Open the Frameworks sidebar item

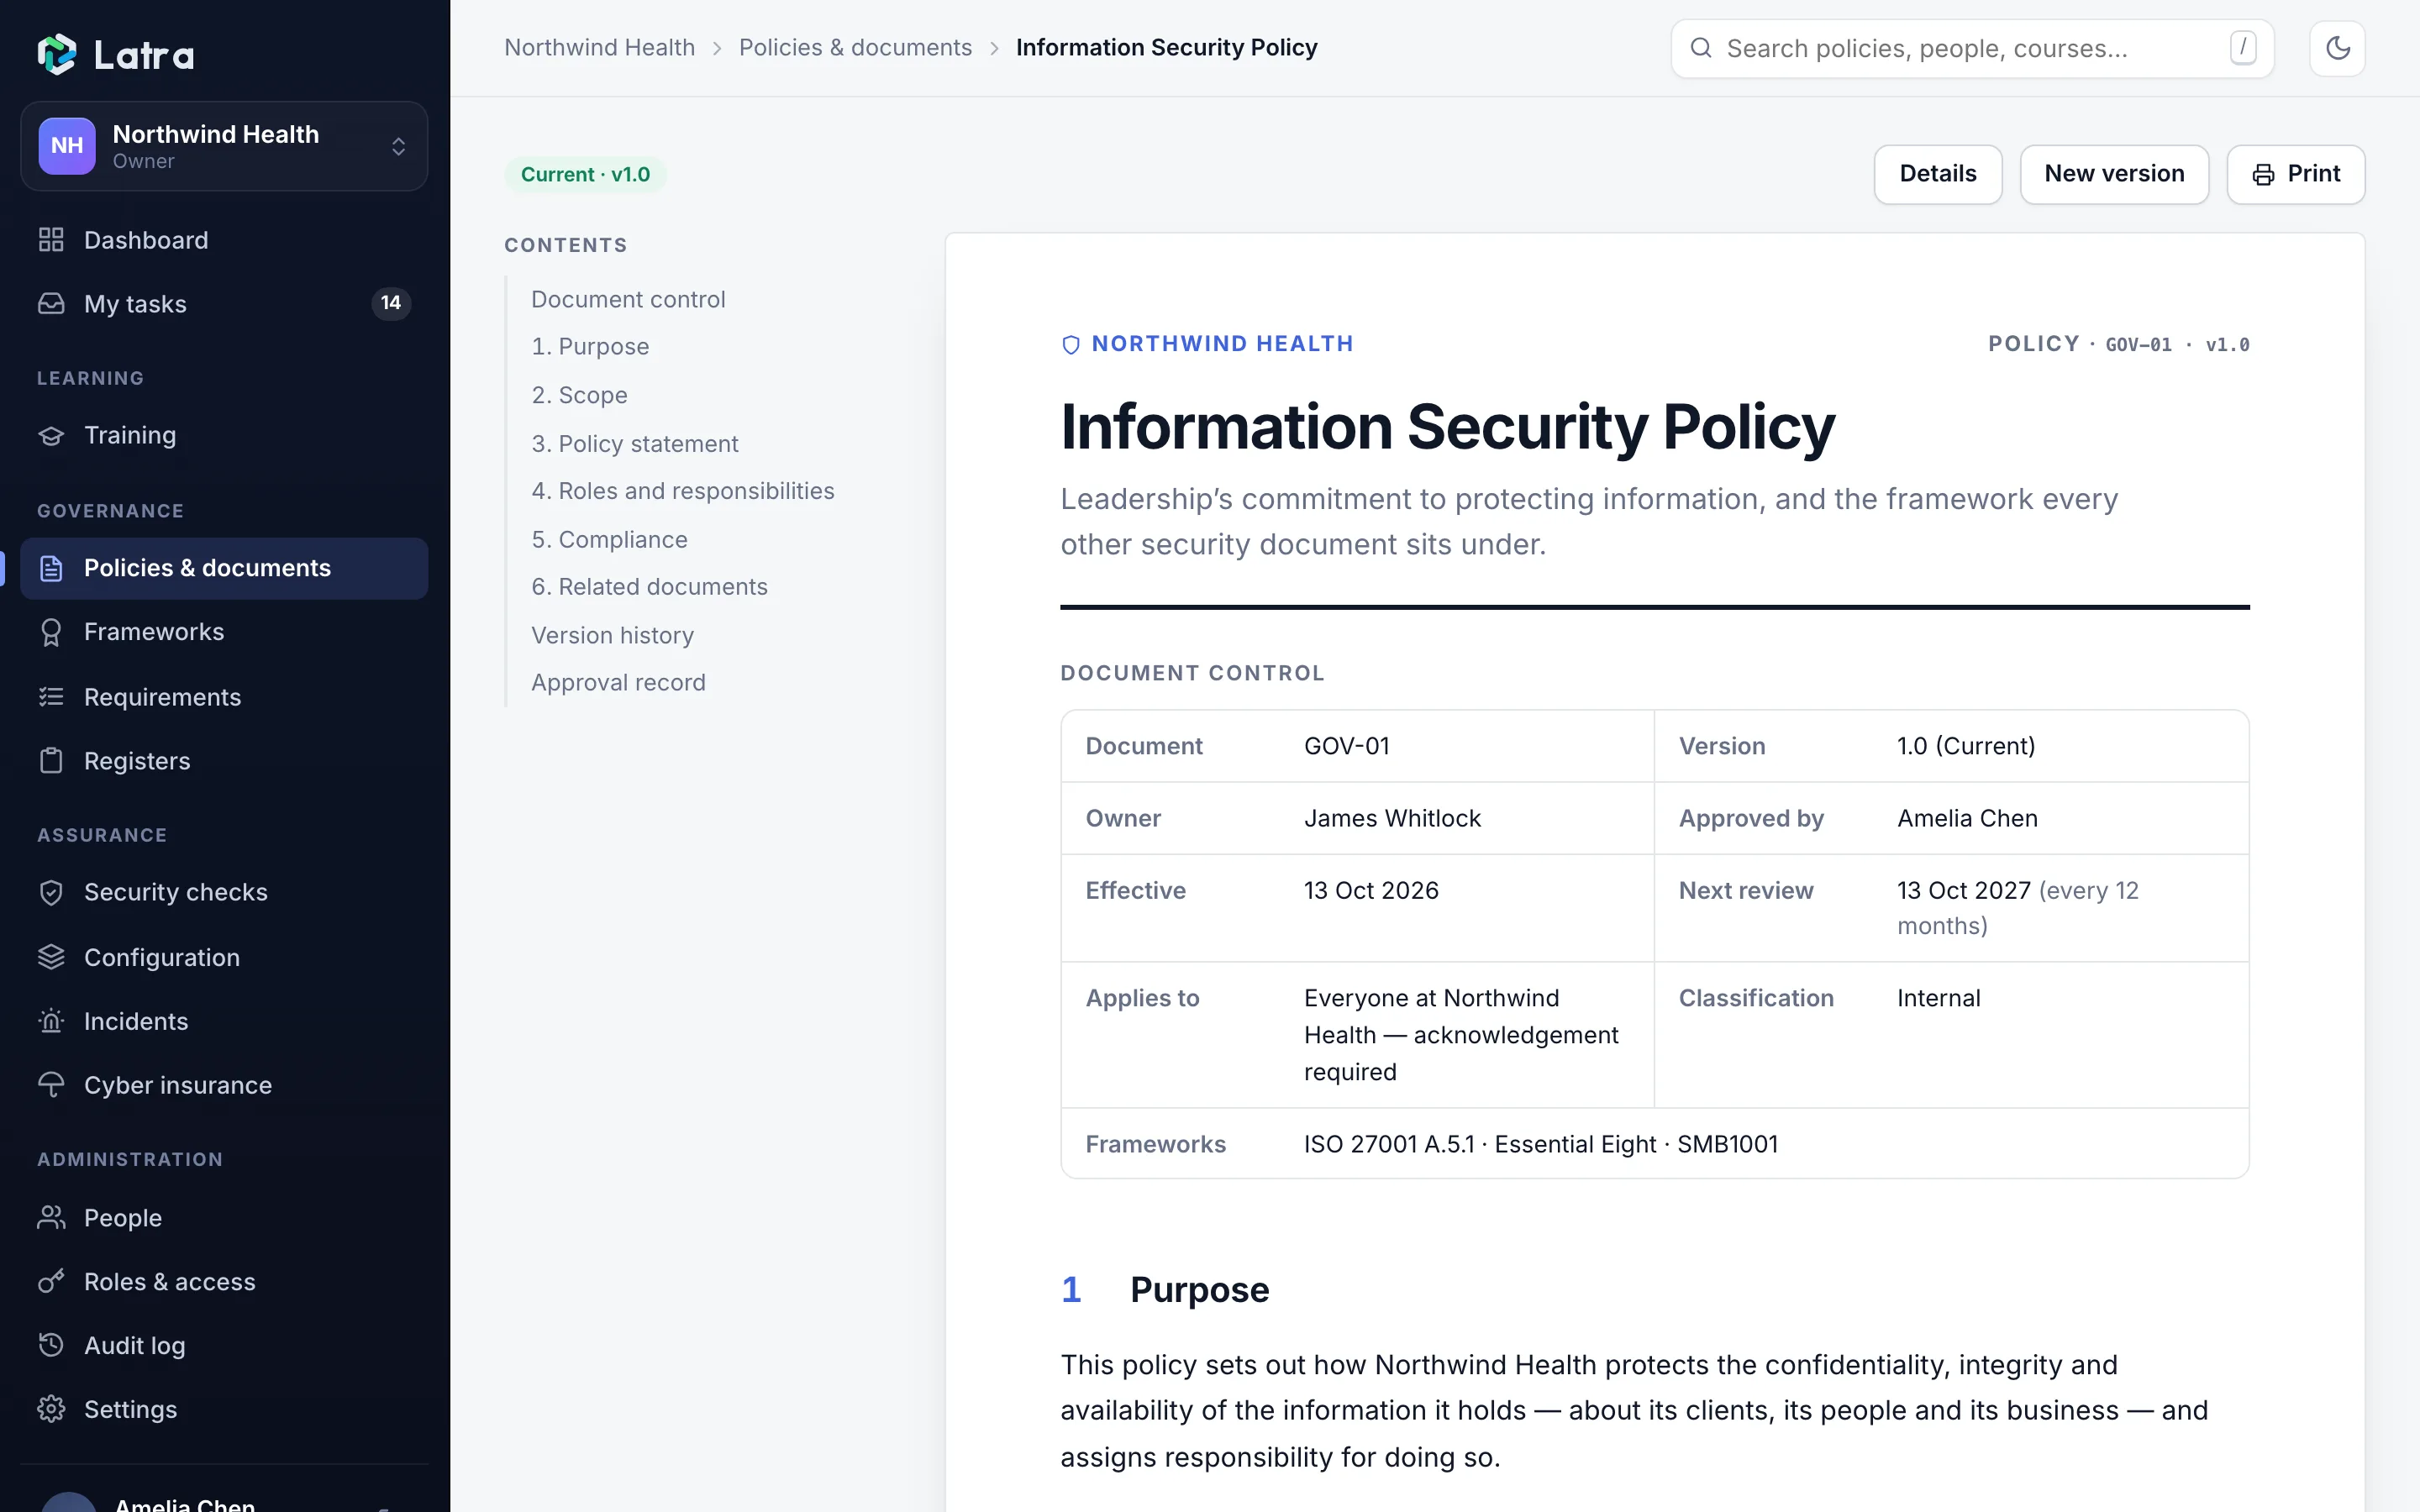click(224, 632)
